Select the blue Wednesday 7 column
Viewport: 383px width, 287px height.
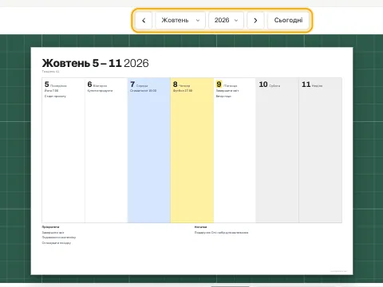click(149, 150)
